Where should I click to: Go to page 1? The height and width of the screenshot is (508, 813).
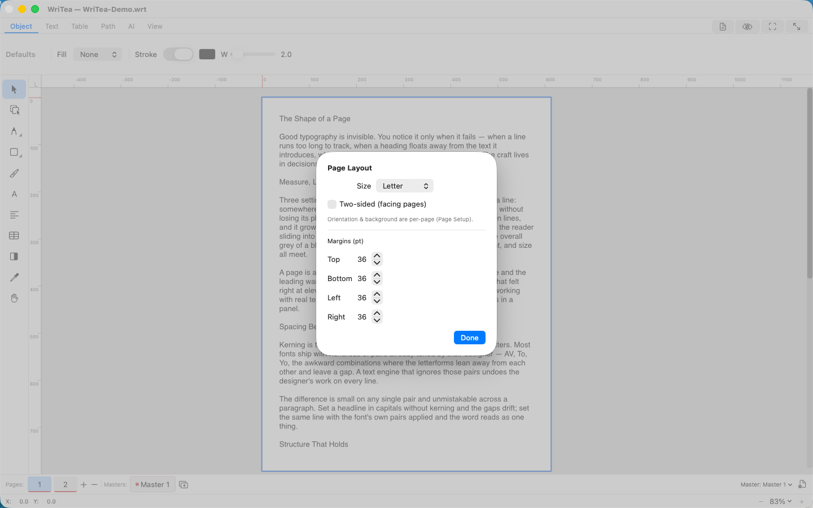click(x=40, y=484)
